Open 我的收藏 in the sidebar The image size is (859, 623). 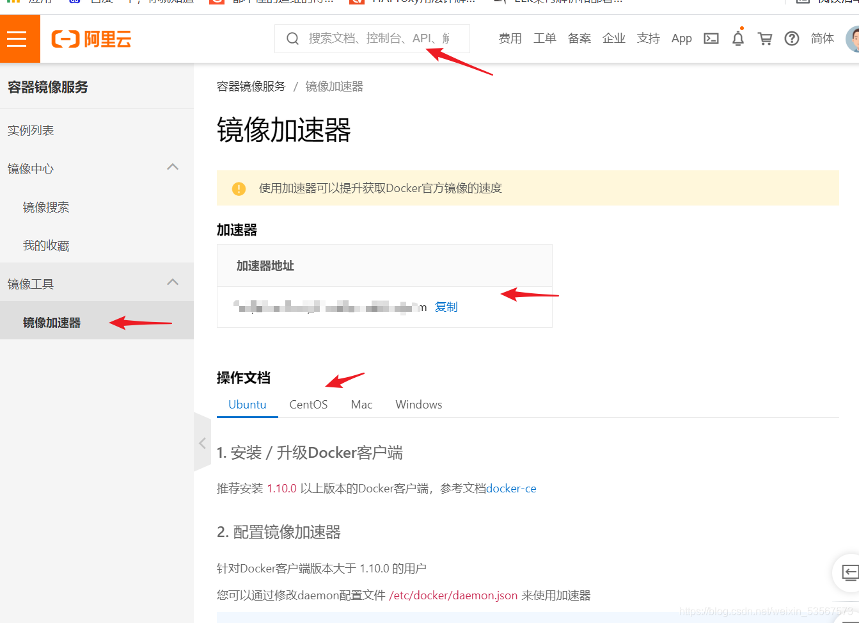(x=46, y=246)
